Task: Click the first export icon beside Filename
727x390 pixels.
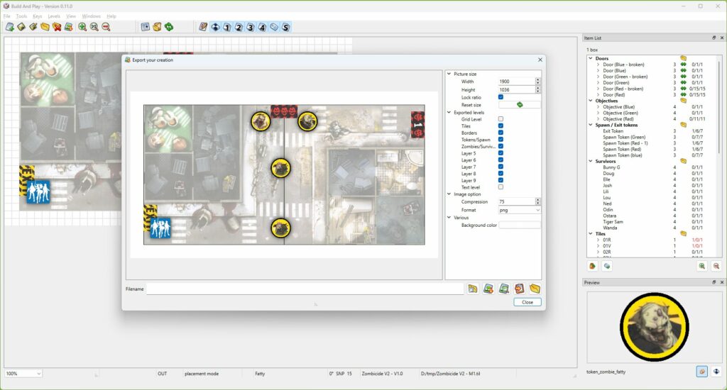Action: (472, 289)
